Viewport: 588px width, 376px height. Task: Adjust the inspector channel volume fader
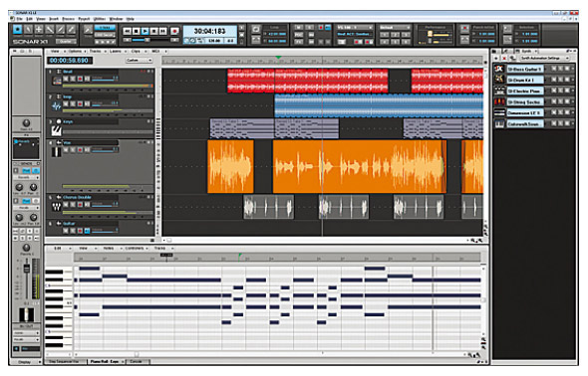27,269
